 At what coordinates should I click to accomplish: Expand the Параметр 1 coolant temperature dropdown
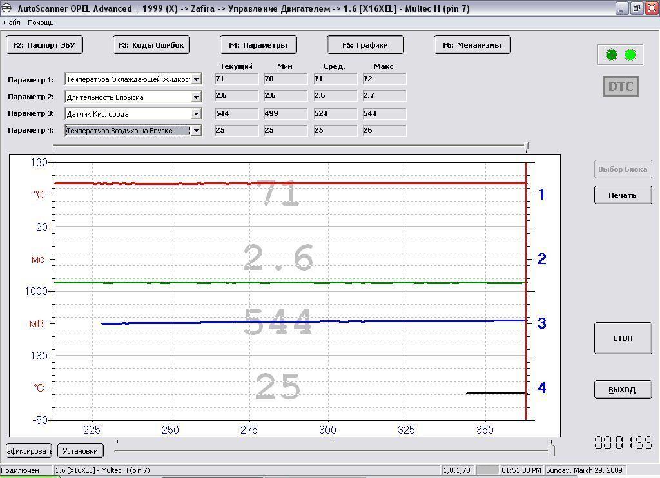coord(196,79)
